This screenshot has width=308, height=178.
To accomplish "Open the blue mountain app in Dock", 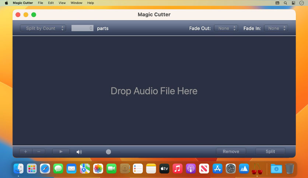I will pos(244,168).
